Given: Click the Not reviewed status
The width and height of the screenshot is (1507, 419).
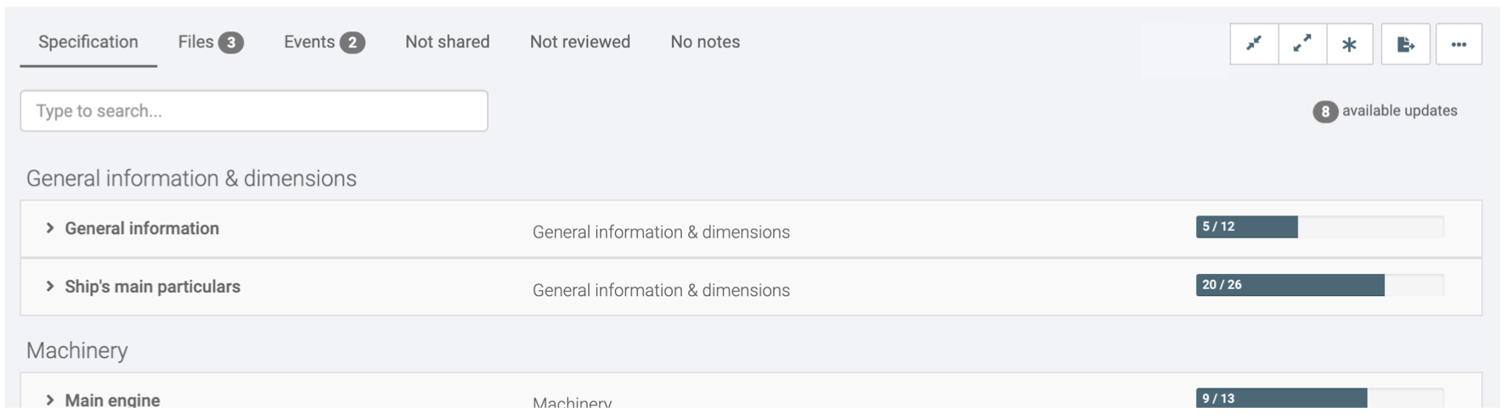Looking at the screenshot, I should coord(580,42).
